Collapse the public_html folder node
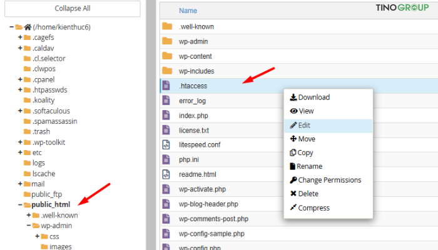This screenshot has width=438, height=250. 20,205
